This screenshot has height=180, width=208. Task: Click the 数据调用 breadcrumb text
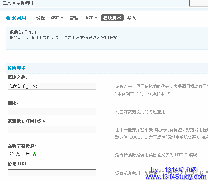tap(25, 3)
